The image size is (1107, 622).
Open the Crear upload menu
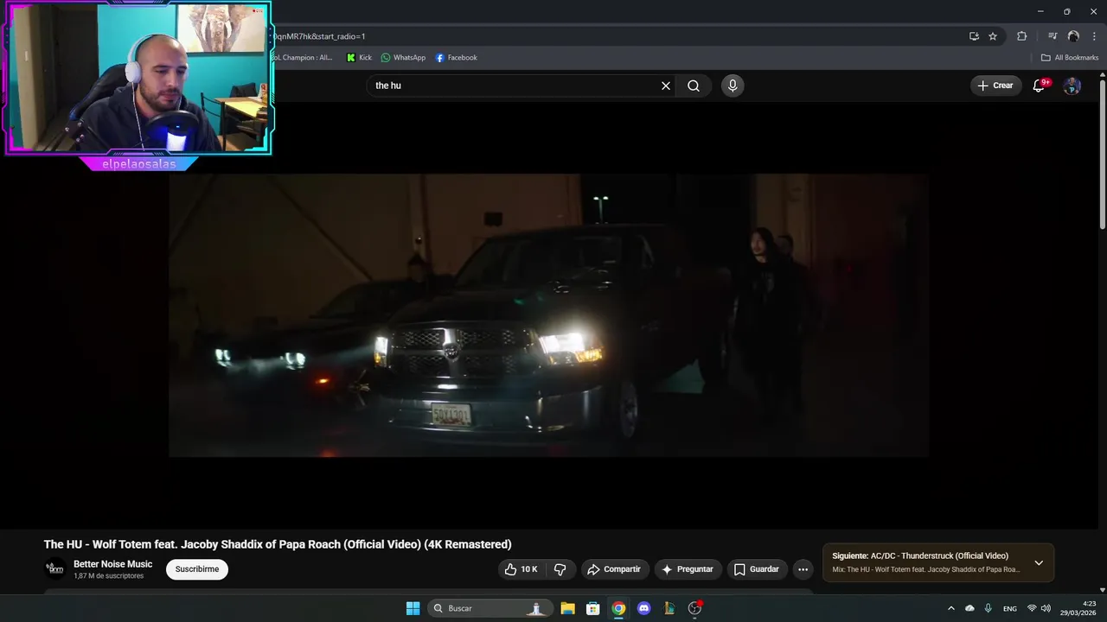995,86
